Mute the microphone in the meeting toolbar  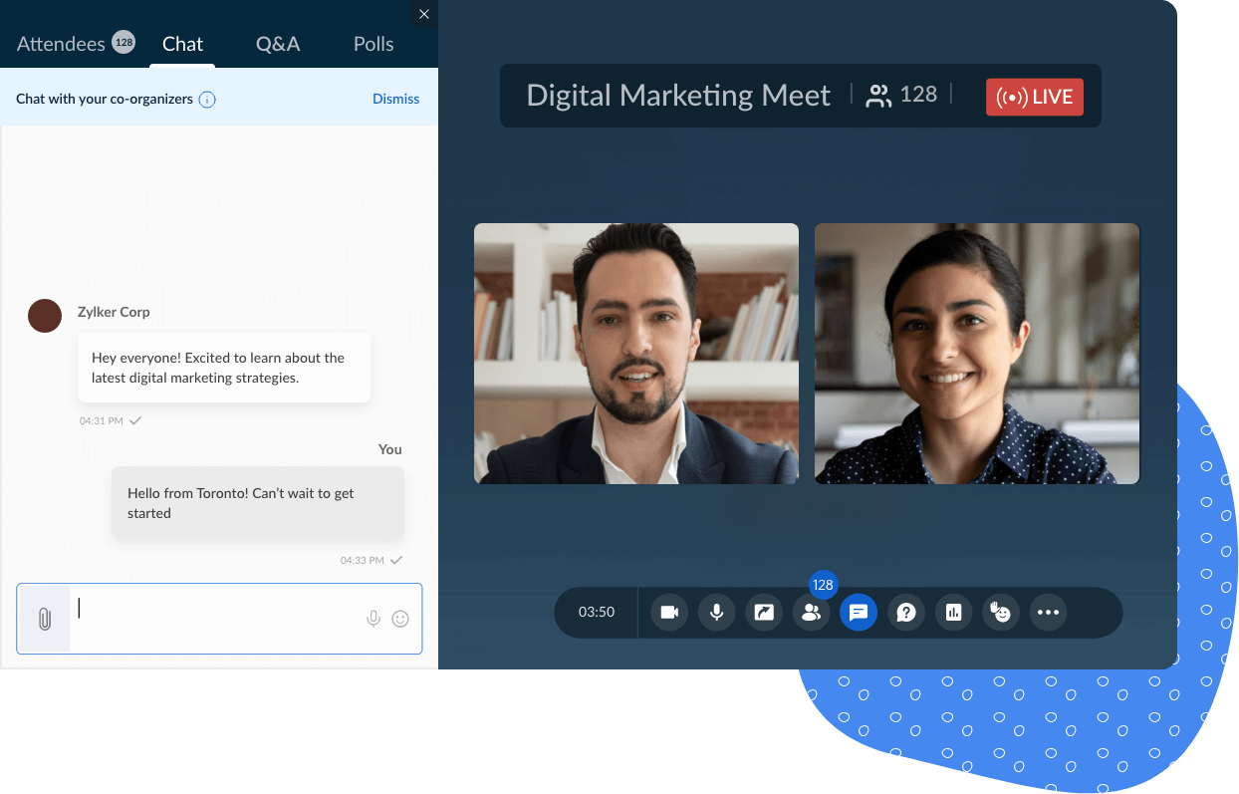coord(716,612)
